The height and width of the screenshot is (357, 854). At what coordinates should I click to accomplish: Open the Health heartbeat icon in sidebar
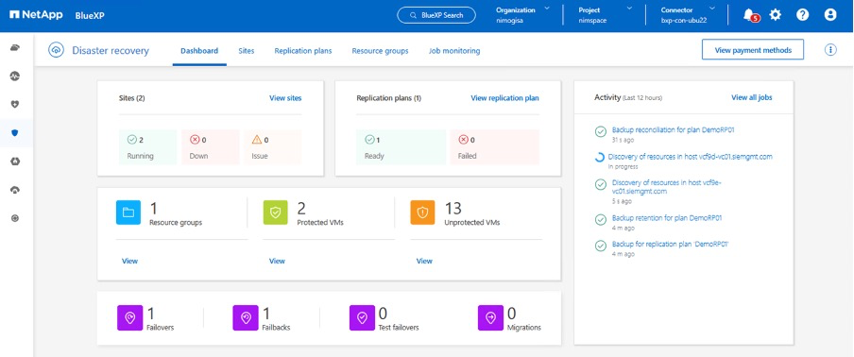tap(15, 76)
